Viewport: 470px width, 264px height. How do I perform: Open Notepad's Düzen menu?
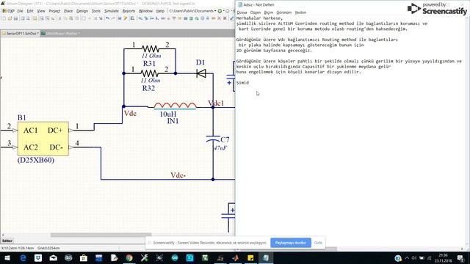[256, 12]
